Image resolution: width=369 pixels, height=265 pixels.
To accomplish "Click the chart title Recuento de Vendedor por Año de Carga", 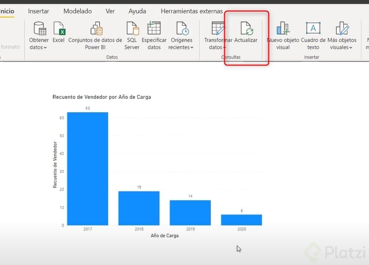I will point(102,97).
